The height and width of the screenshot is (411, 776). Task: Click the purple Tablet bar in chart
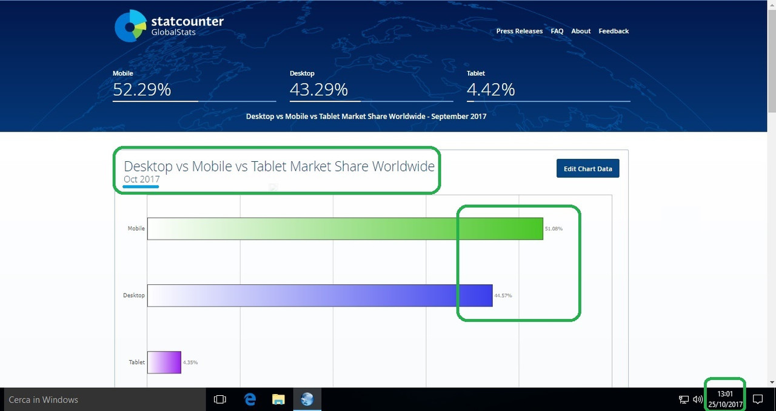point(164,362)
